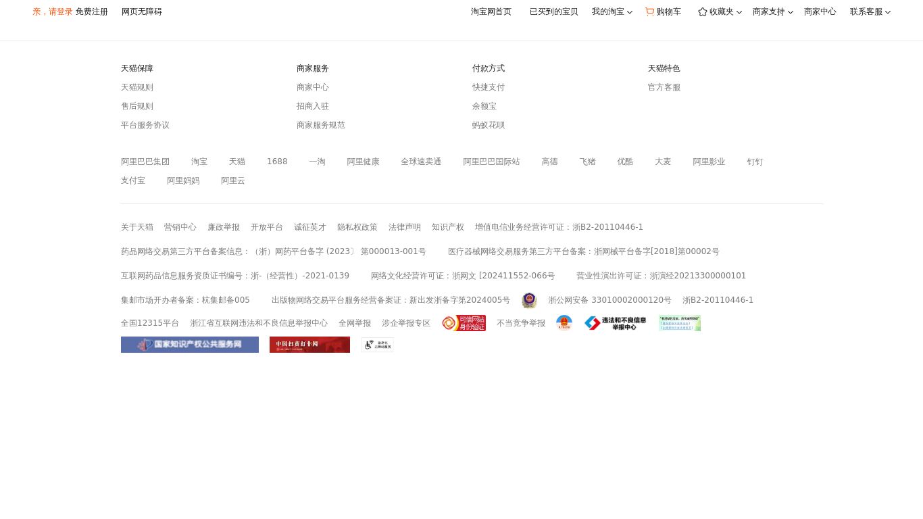Open the 阿里健康 link

click(x=364, y=162)
